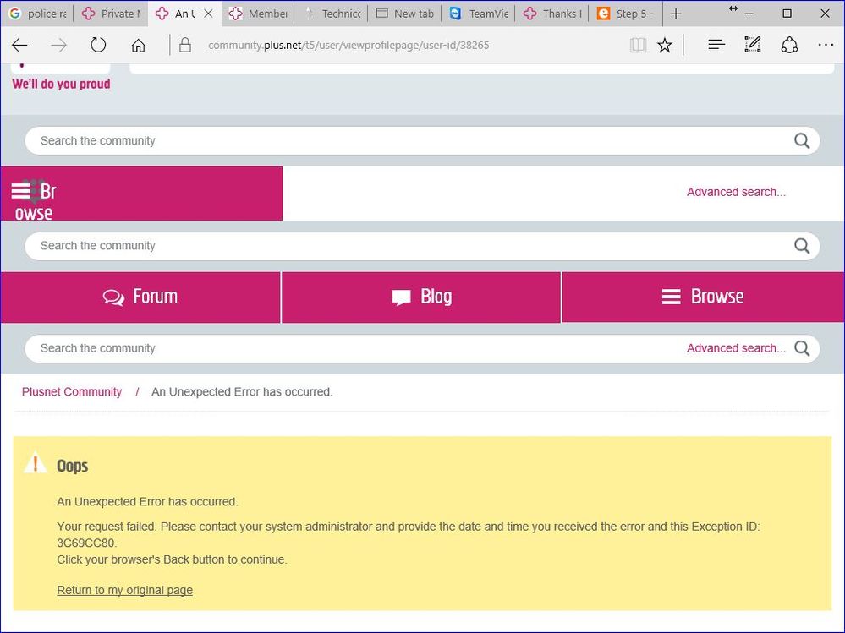
Task: Click the browser Back arrow icon
Action: [x=19, y=46]
